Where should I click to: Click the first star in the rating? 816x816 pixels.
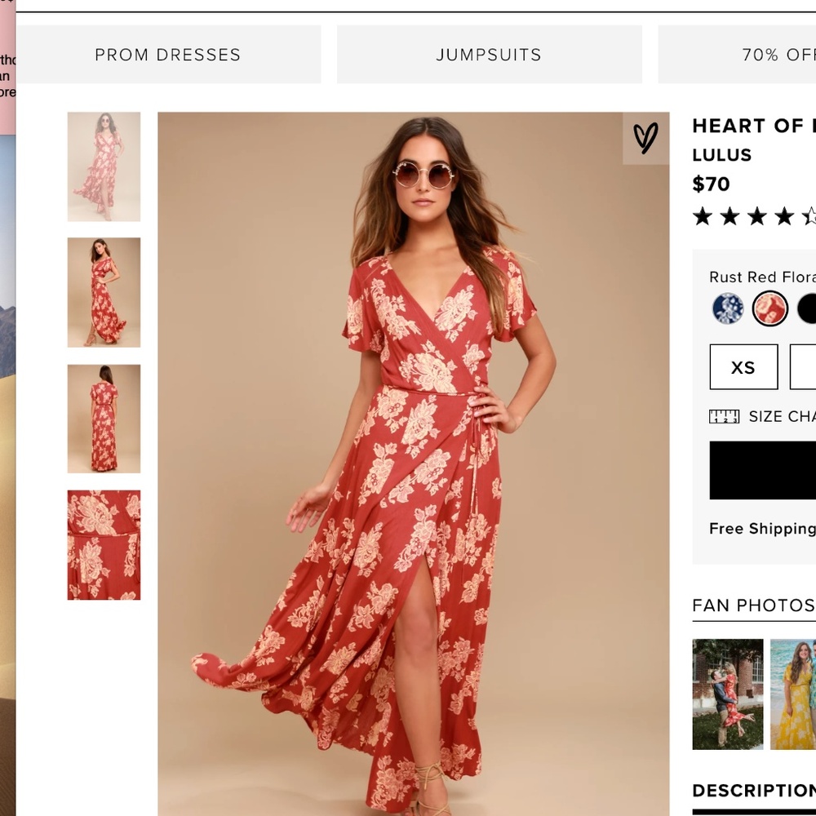[703, 216]
